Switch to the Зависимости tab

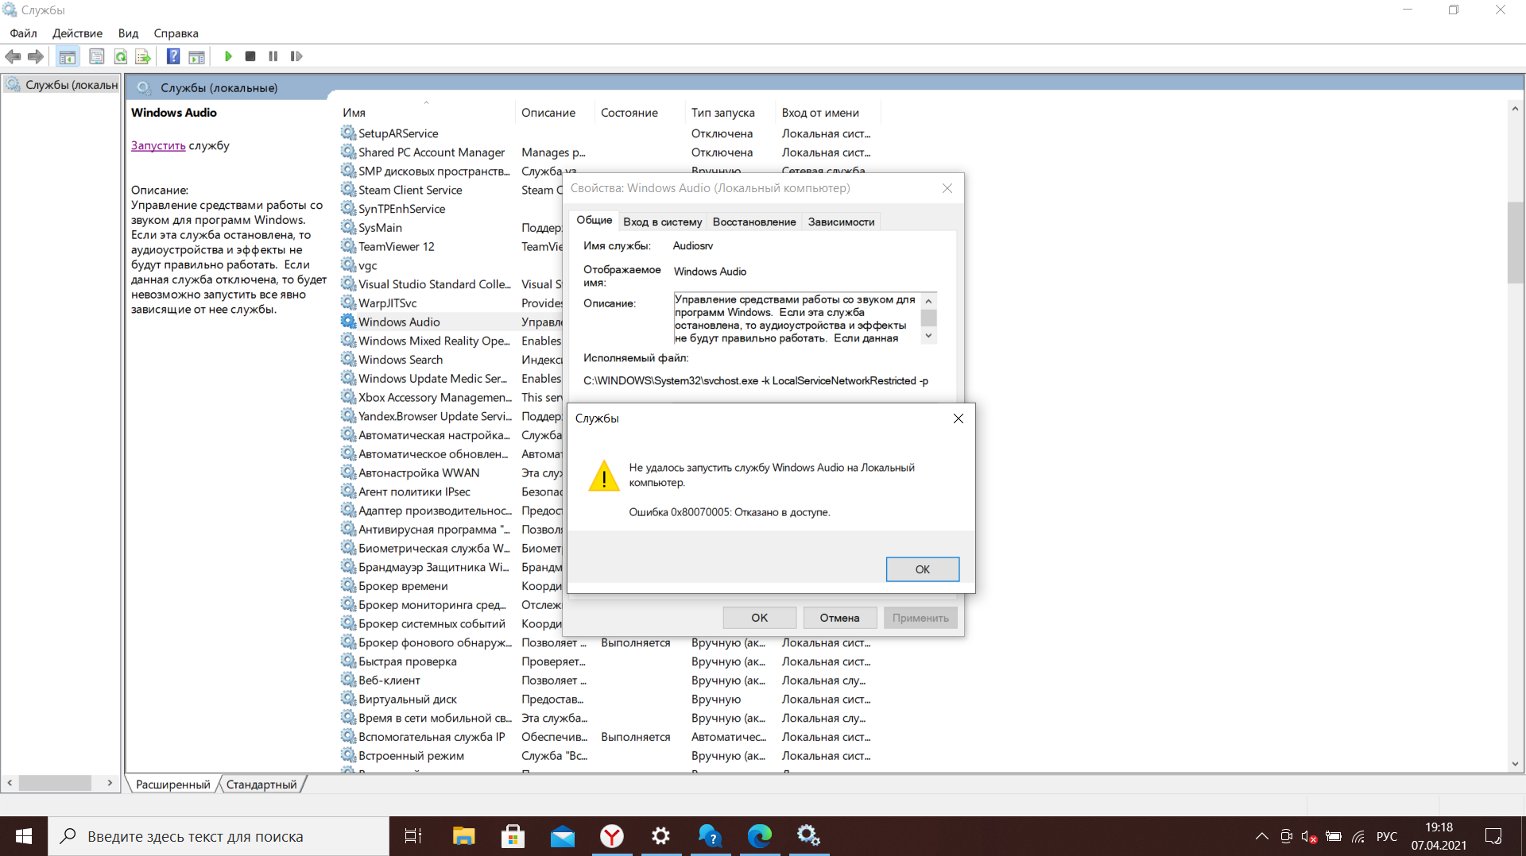(x=841, y=222)
